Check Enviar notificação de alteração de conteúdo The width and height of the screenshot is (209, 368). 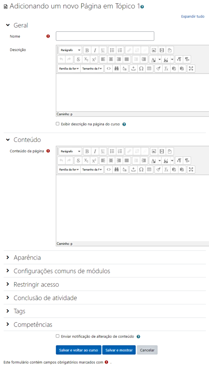tap(58, 336)
